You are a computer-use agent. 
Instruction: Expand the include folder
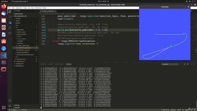[18, 23]
